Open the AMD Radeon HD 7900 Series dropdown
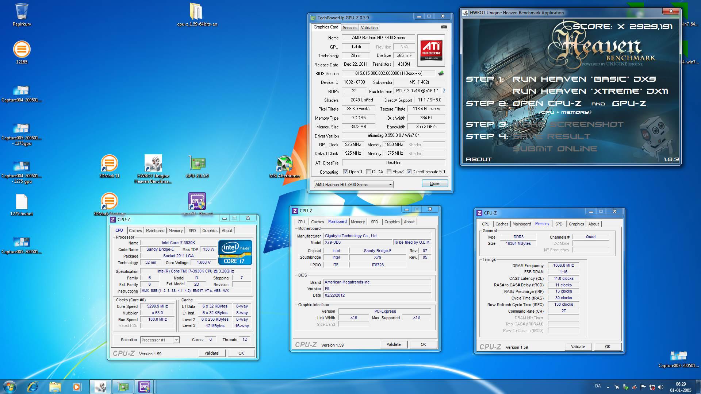Screen dimensions: 701x394 (x=353, y=185)
